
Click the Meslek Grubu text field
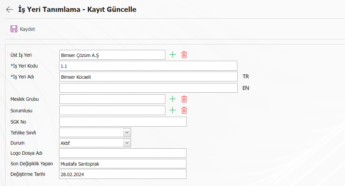coord(112,99)
